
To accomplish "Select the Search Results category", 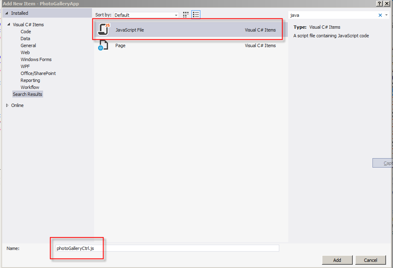I will (27, 94).
